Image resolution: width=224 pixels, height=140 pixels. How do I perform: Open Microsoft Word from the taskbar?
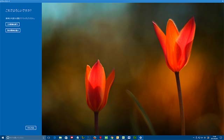(x=129, y=138)
